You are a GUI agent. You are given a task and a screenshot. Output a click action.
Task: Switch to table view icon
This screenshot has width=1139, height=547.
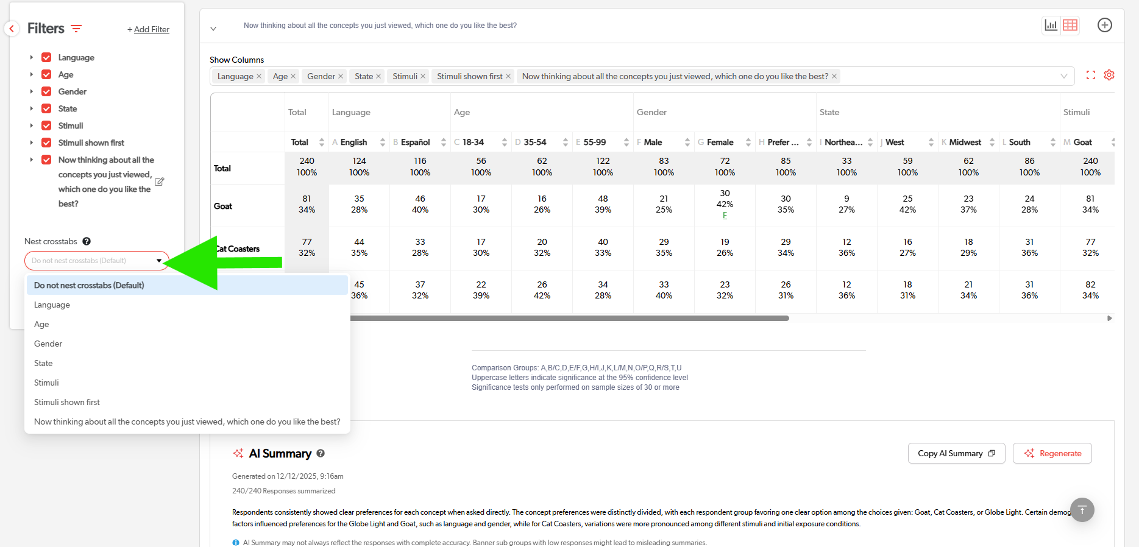tap(1070, 25)
